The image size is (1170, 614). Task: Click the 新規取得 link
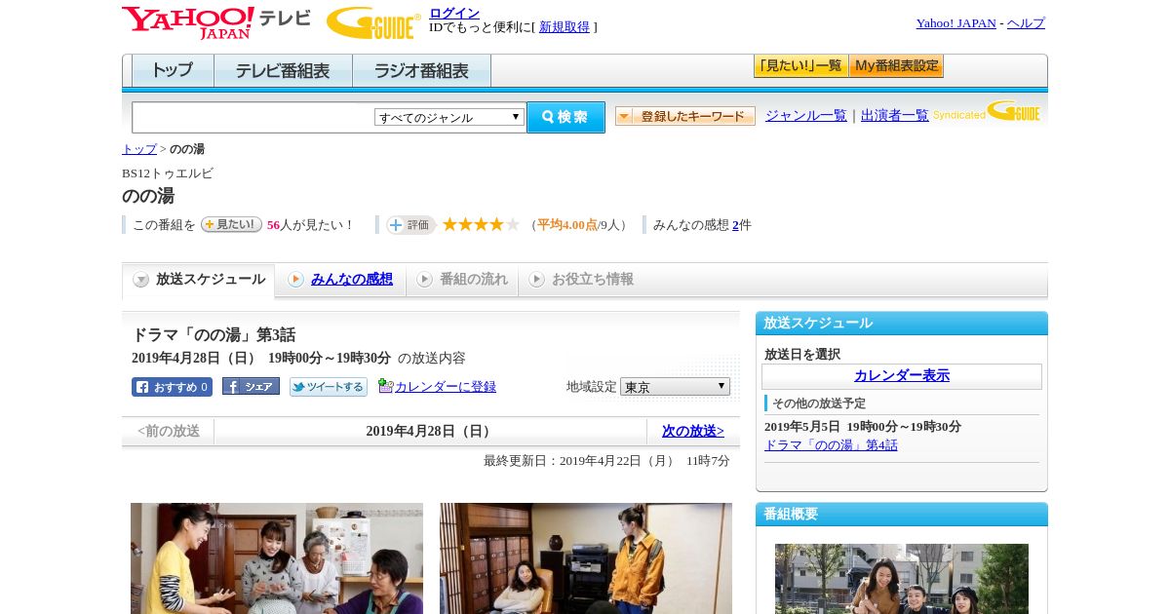coord(565,27)
